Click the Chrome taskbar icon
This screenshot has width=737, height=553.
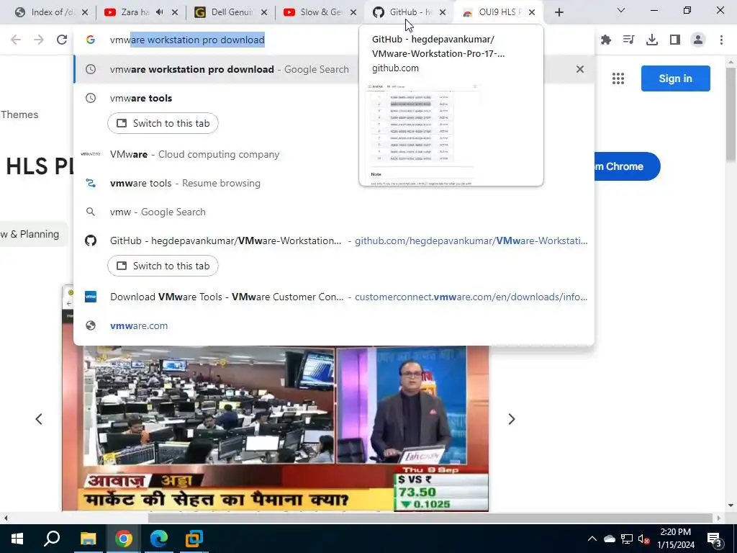123,539
